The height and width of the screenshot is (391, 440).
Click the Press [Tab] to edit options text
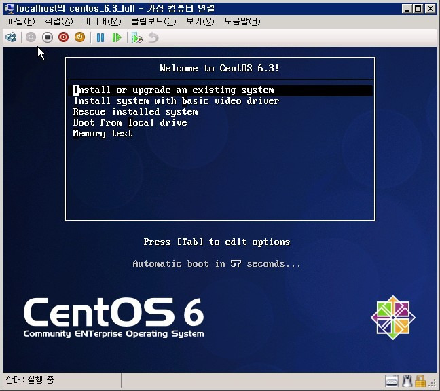[x=217, y=242]
